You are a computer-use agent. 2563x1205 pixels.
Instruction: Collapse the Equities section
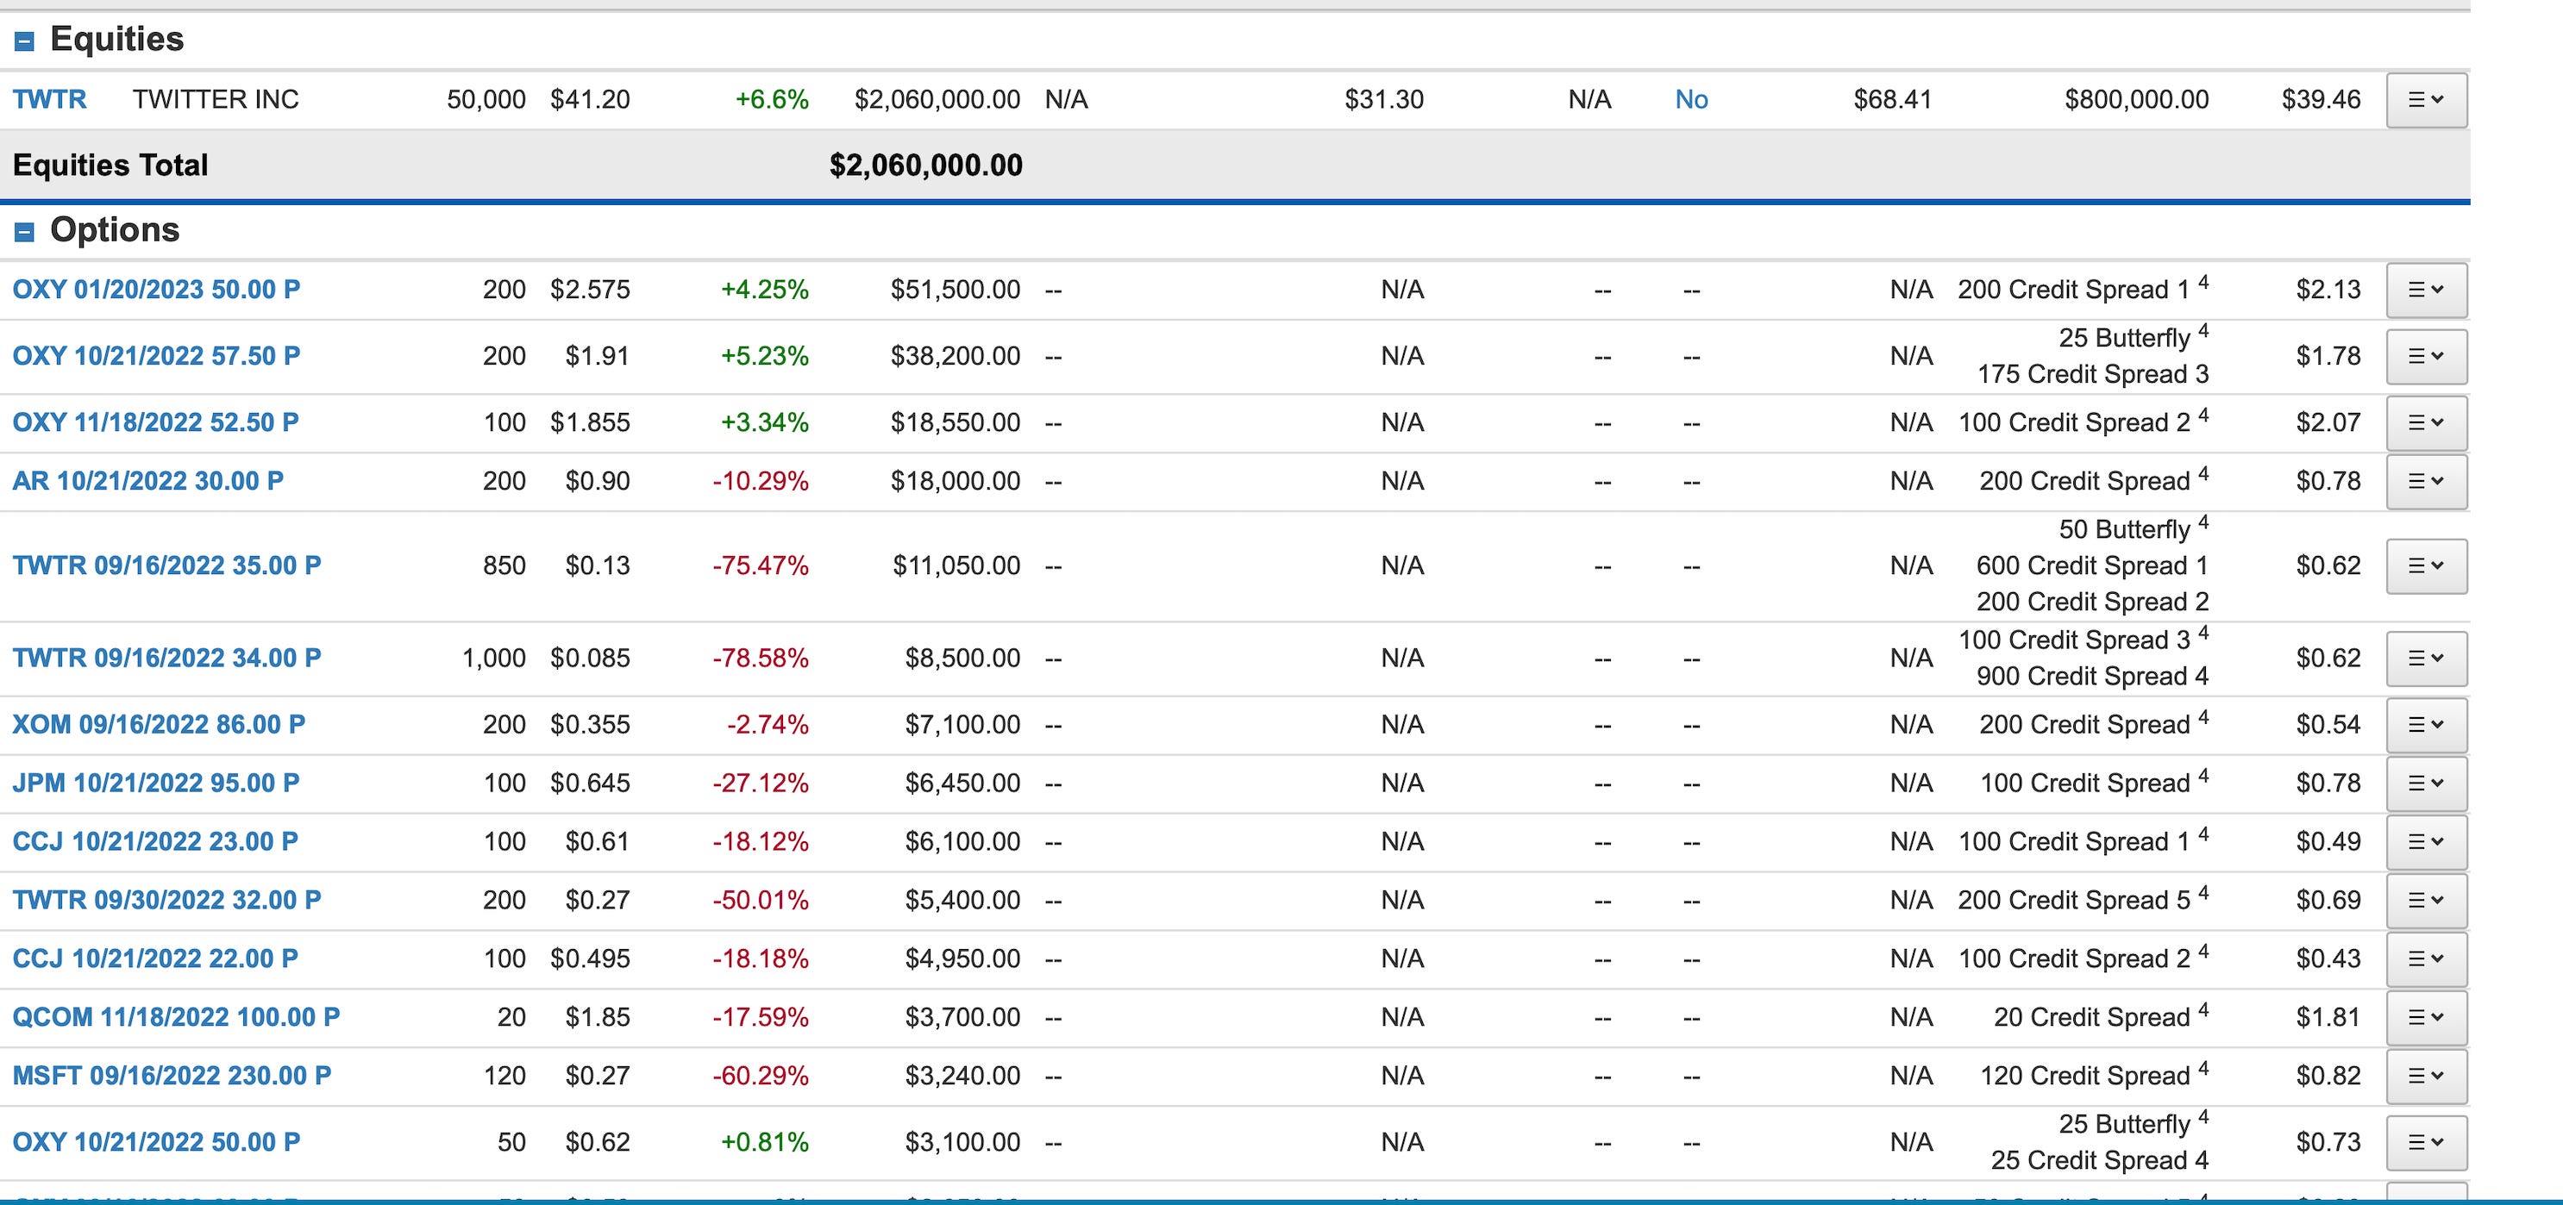25,41
